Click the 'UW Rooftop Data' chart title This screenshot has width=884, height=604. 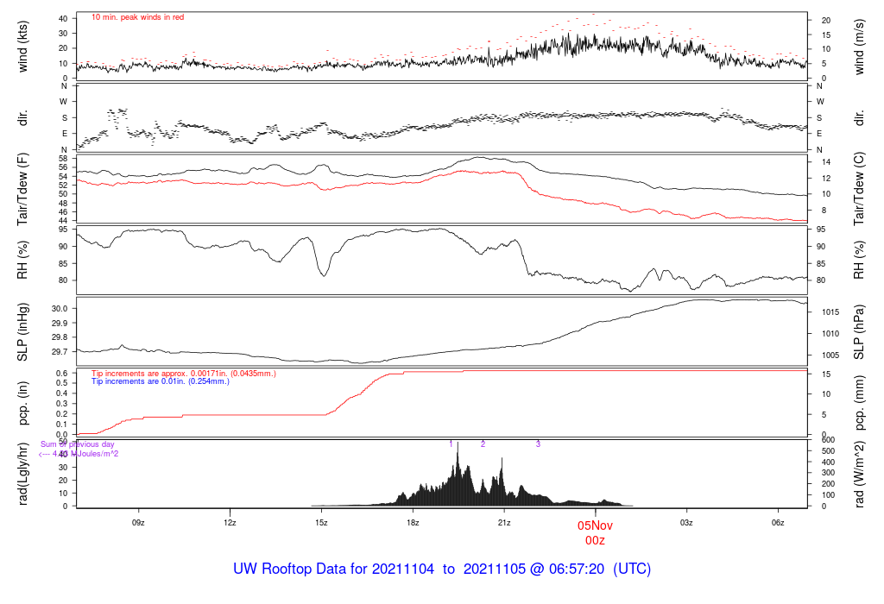442,569
